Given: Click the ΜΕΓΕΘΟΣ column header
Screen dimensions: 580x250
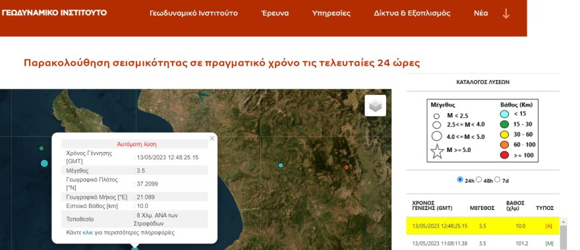Looking at the screenshot, I should pos(482,209).
